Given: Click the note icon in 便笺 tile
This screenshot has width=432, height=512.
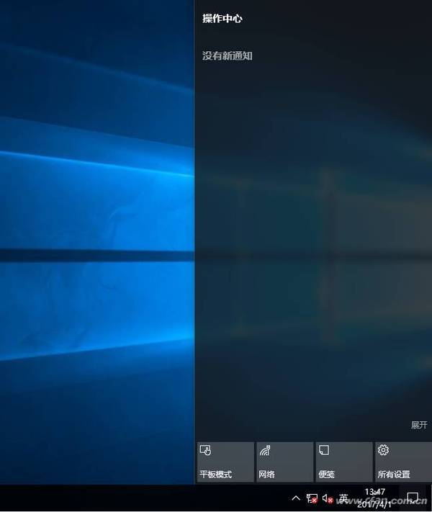Looking at the screenshot, I should [x=324, y=450].
